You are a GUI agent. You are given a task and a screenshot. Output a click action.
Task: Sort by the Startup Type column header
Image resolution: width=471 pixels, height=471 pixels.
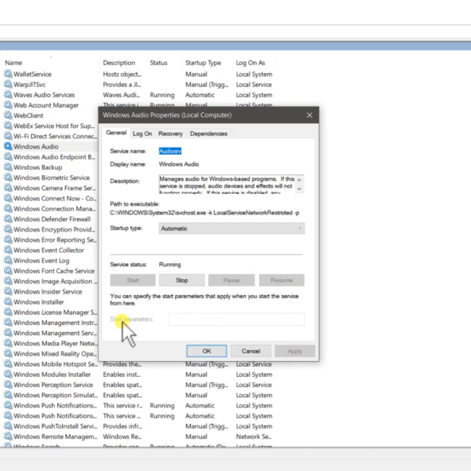(203, 63)
